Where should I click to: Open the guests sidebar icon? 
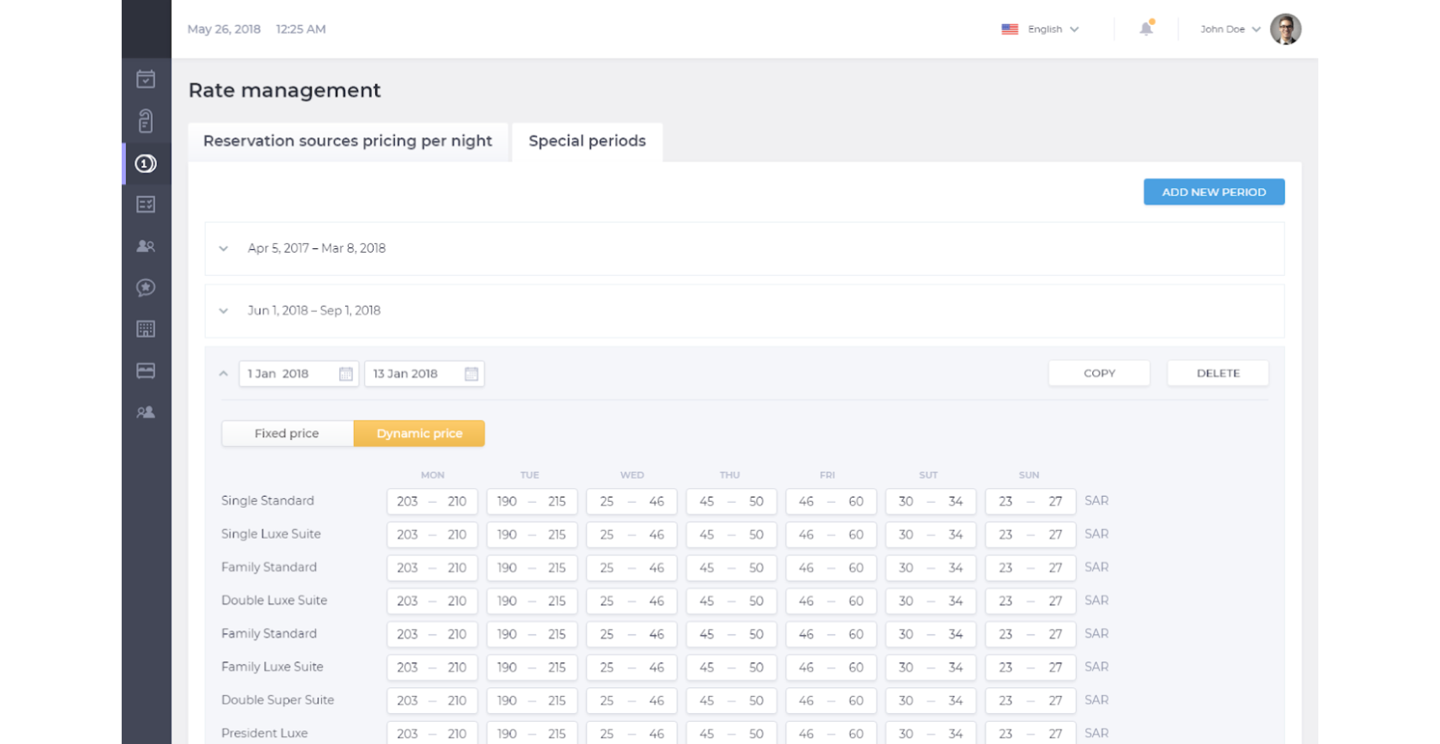point(146,246)
